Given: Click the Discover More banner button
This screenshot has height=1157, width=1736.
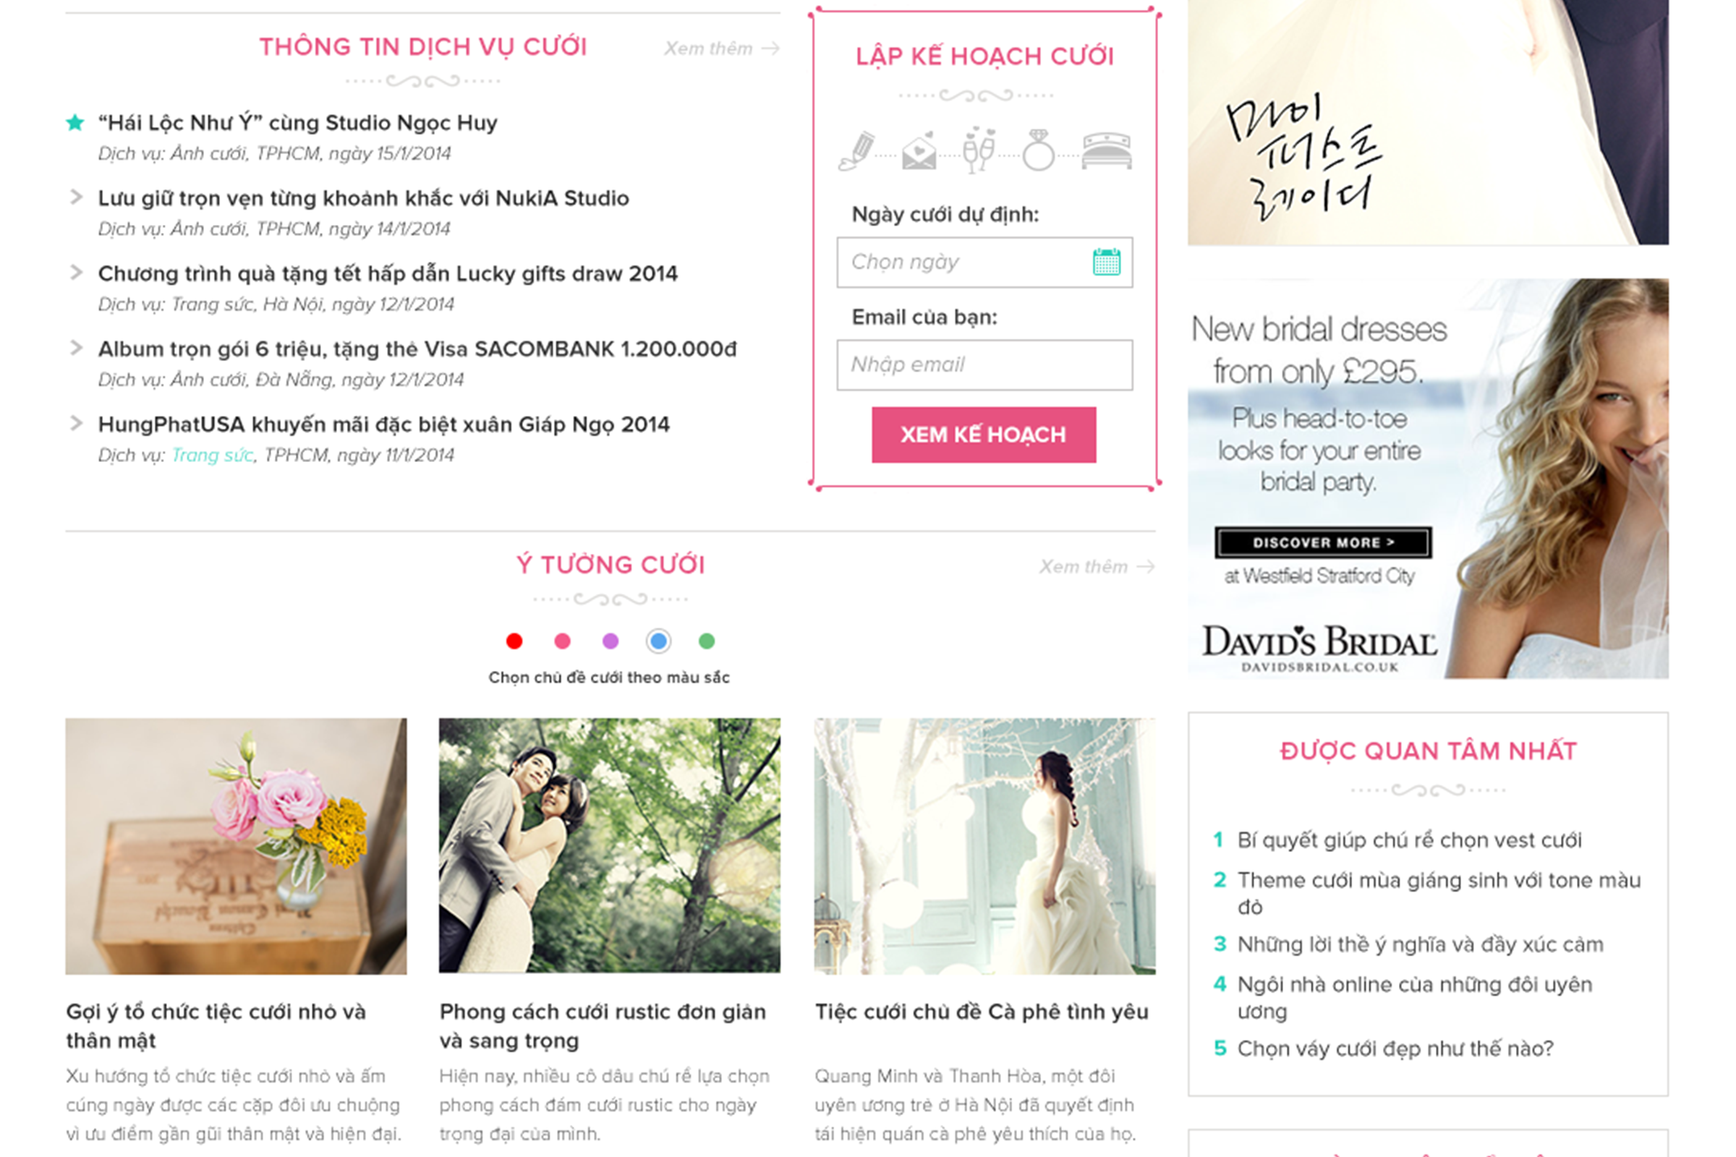Looking at the screenshot, I should 1323,542.
